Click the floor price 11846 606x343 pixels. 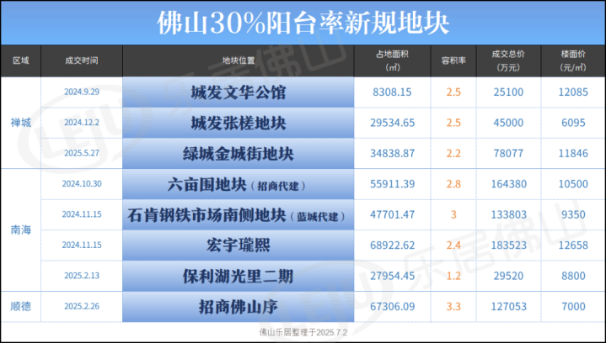pyautogui.click(x=573, y=153)
